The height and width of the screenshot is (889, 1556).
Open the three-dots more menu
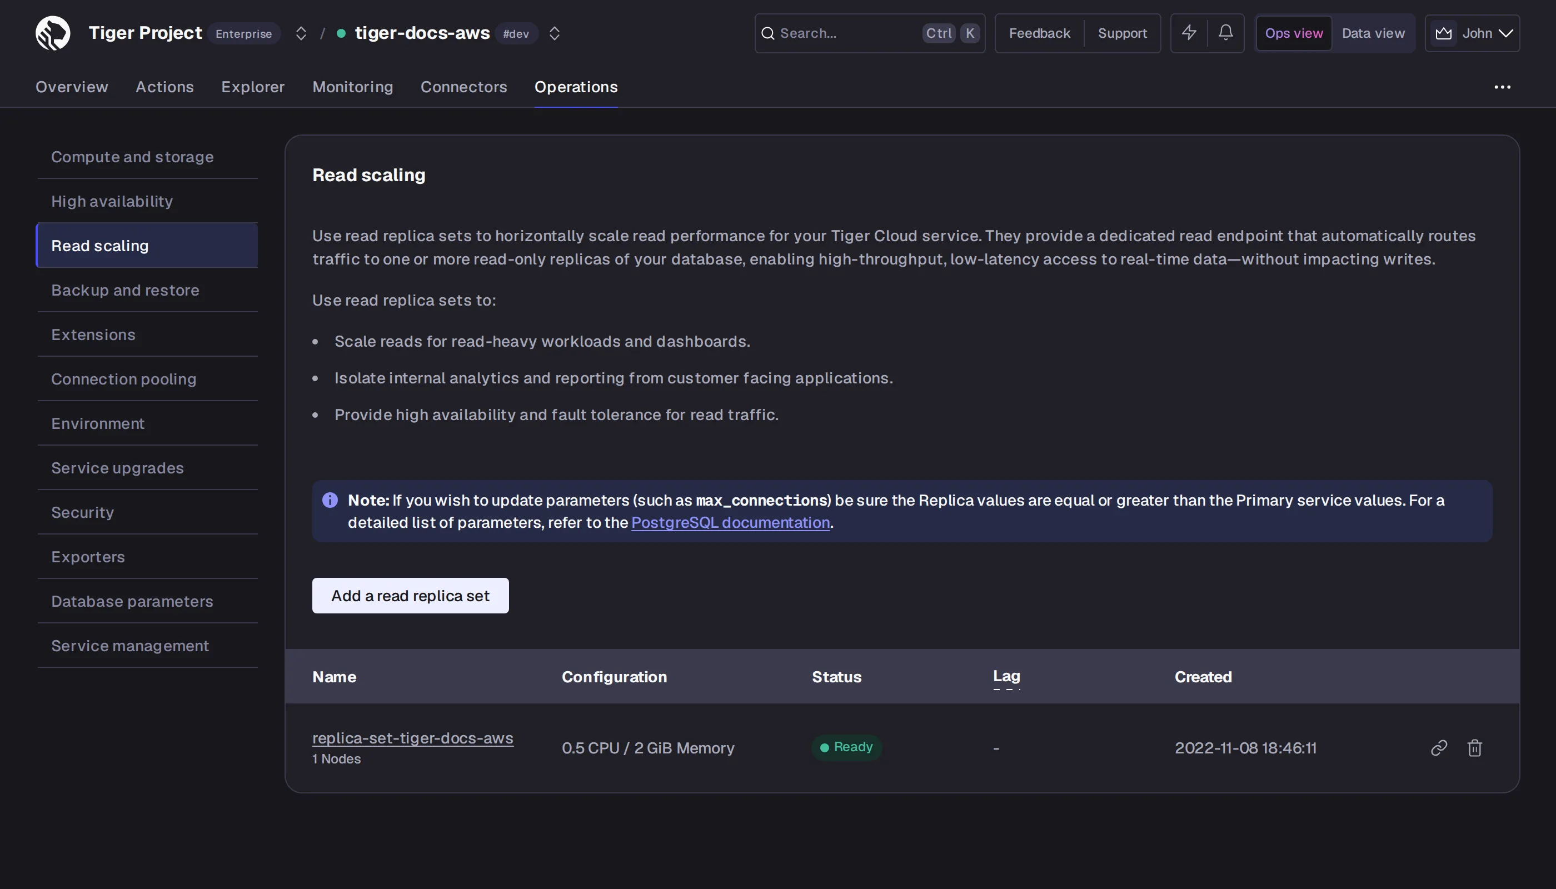pyautogui.click(x=1502, y=87)
